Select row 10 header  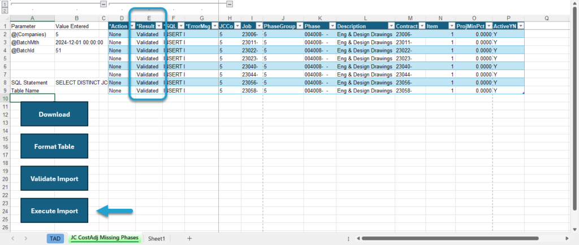(x=5, y=98)
